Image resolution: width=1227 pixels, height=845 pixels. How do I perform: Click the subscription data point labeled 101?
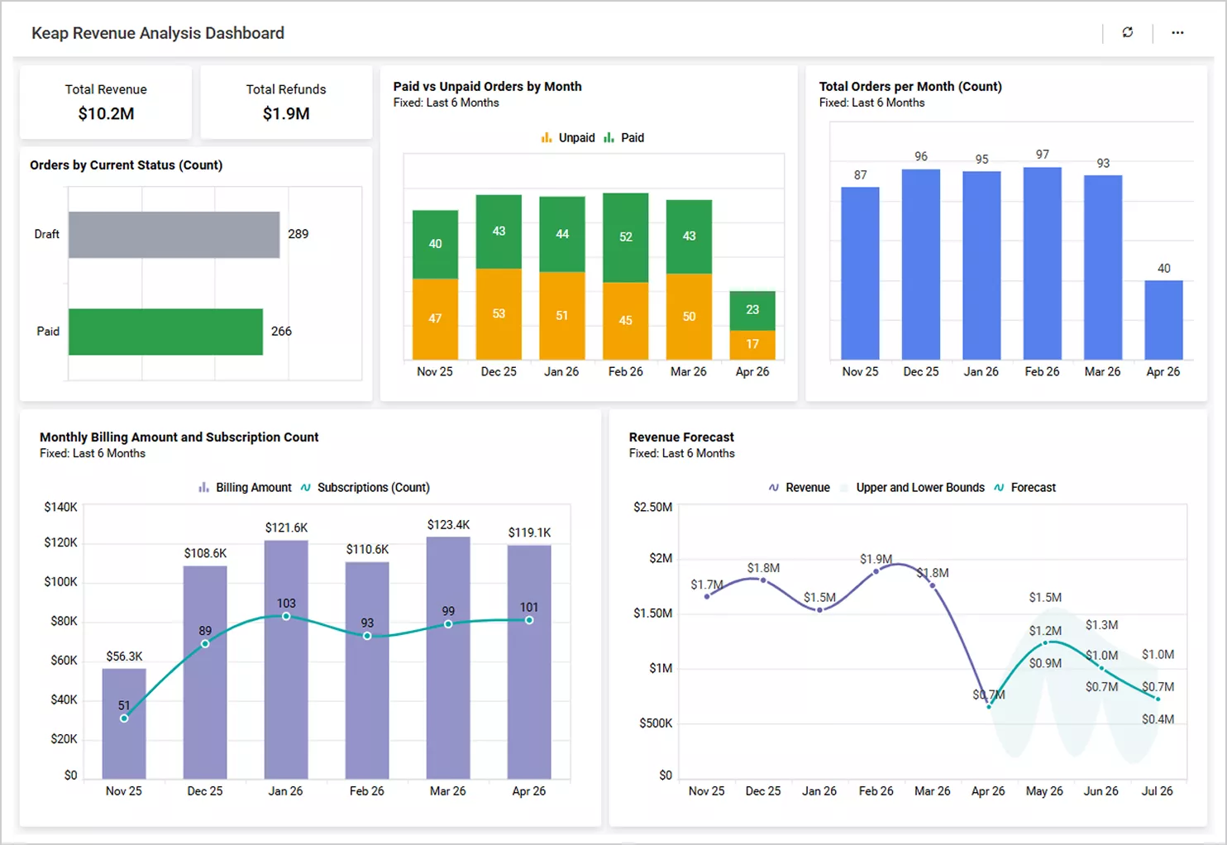(529, 620)
